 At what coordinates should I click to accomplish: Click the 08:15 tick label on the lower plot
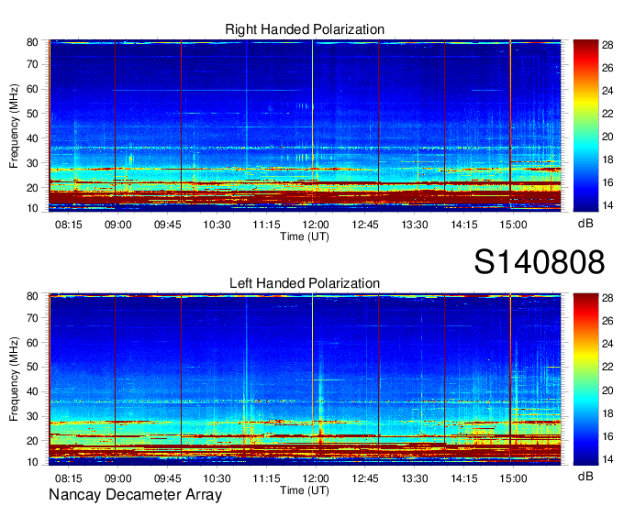click(69, 478)
